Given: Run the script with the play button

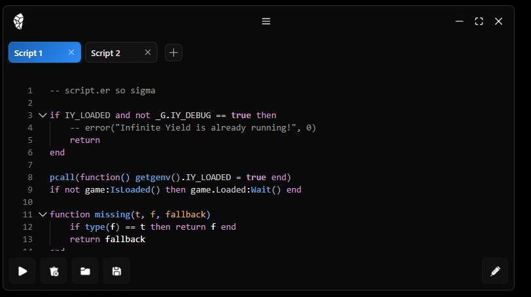Looking at the screenshot, I should coord(22,271).
